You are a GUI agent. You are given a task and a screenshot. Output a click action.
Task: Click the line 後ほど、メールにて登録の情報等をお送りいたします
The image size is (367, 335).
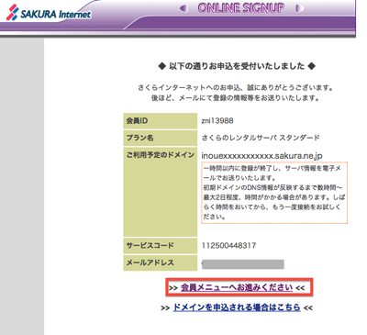point(236,98)
